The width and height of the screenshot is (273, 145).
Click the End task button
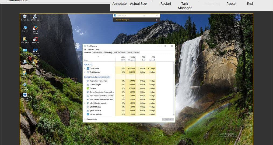168,119
